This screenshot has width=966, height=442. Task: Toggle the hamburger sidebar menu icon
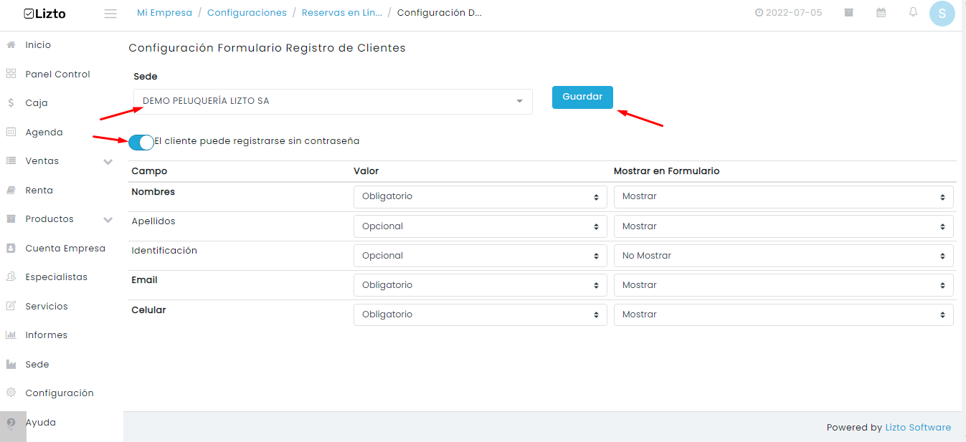110,14
